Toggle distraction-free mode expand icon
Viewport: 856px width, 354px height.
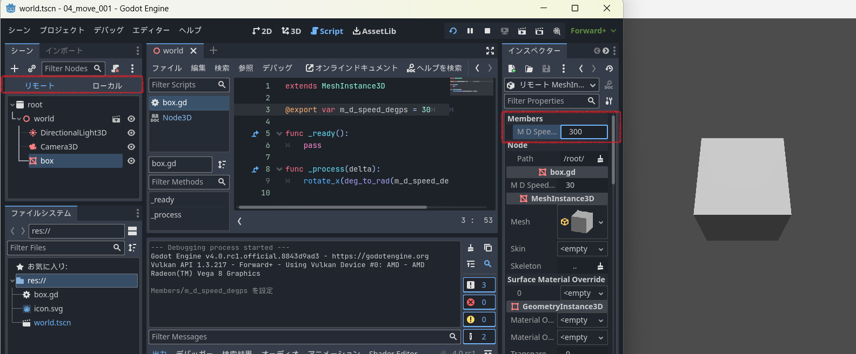pyautogui.click(x=490, y=51)
